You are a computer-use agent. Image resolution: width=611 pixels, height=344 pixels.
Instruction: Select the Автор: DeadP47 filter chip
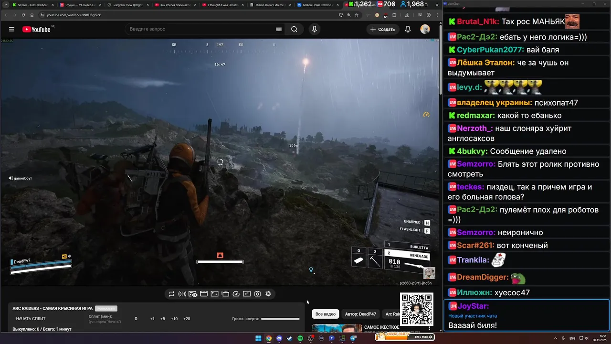360,314
